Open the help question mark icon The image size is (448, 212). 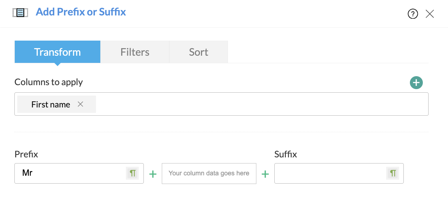413,14
